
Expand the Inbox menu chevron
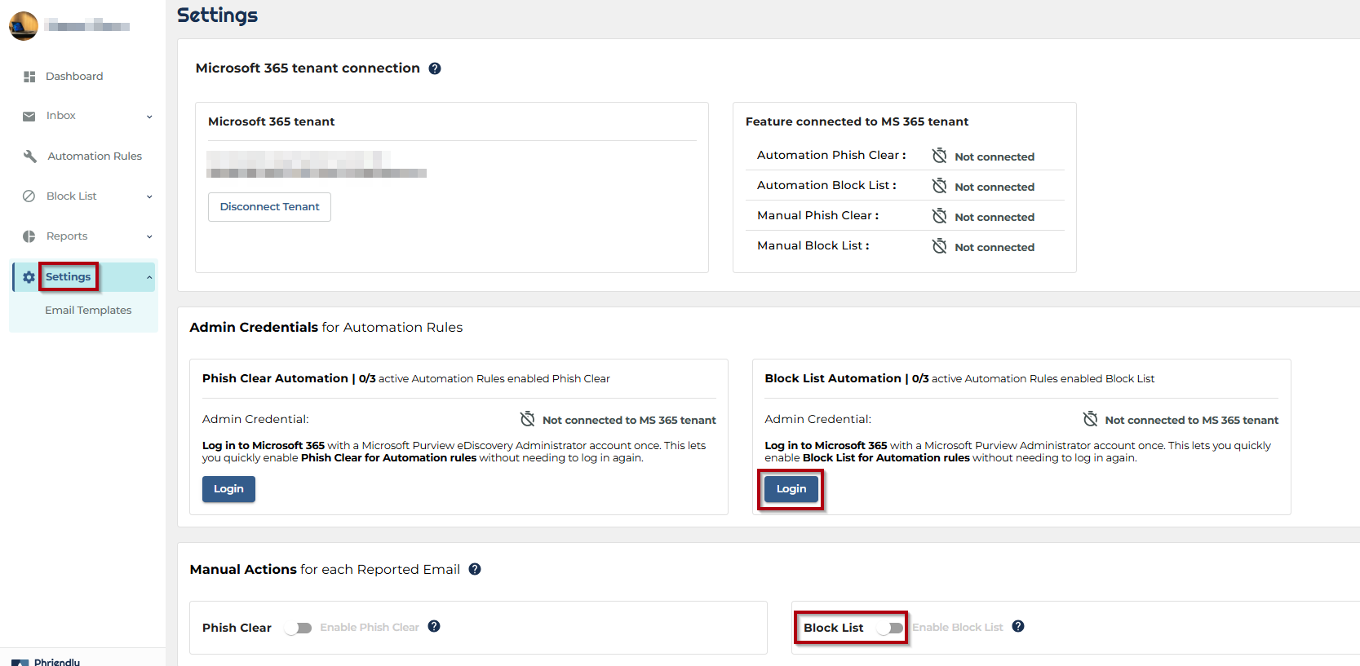click(x=149, y=117)
